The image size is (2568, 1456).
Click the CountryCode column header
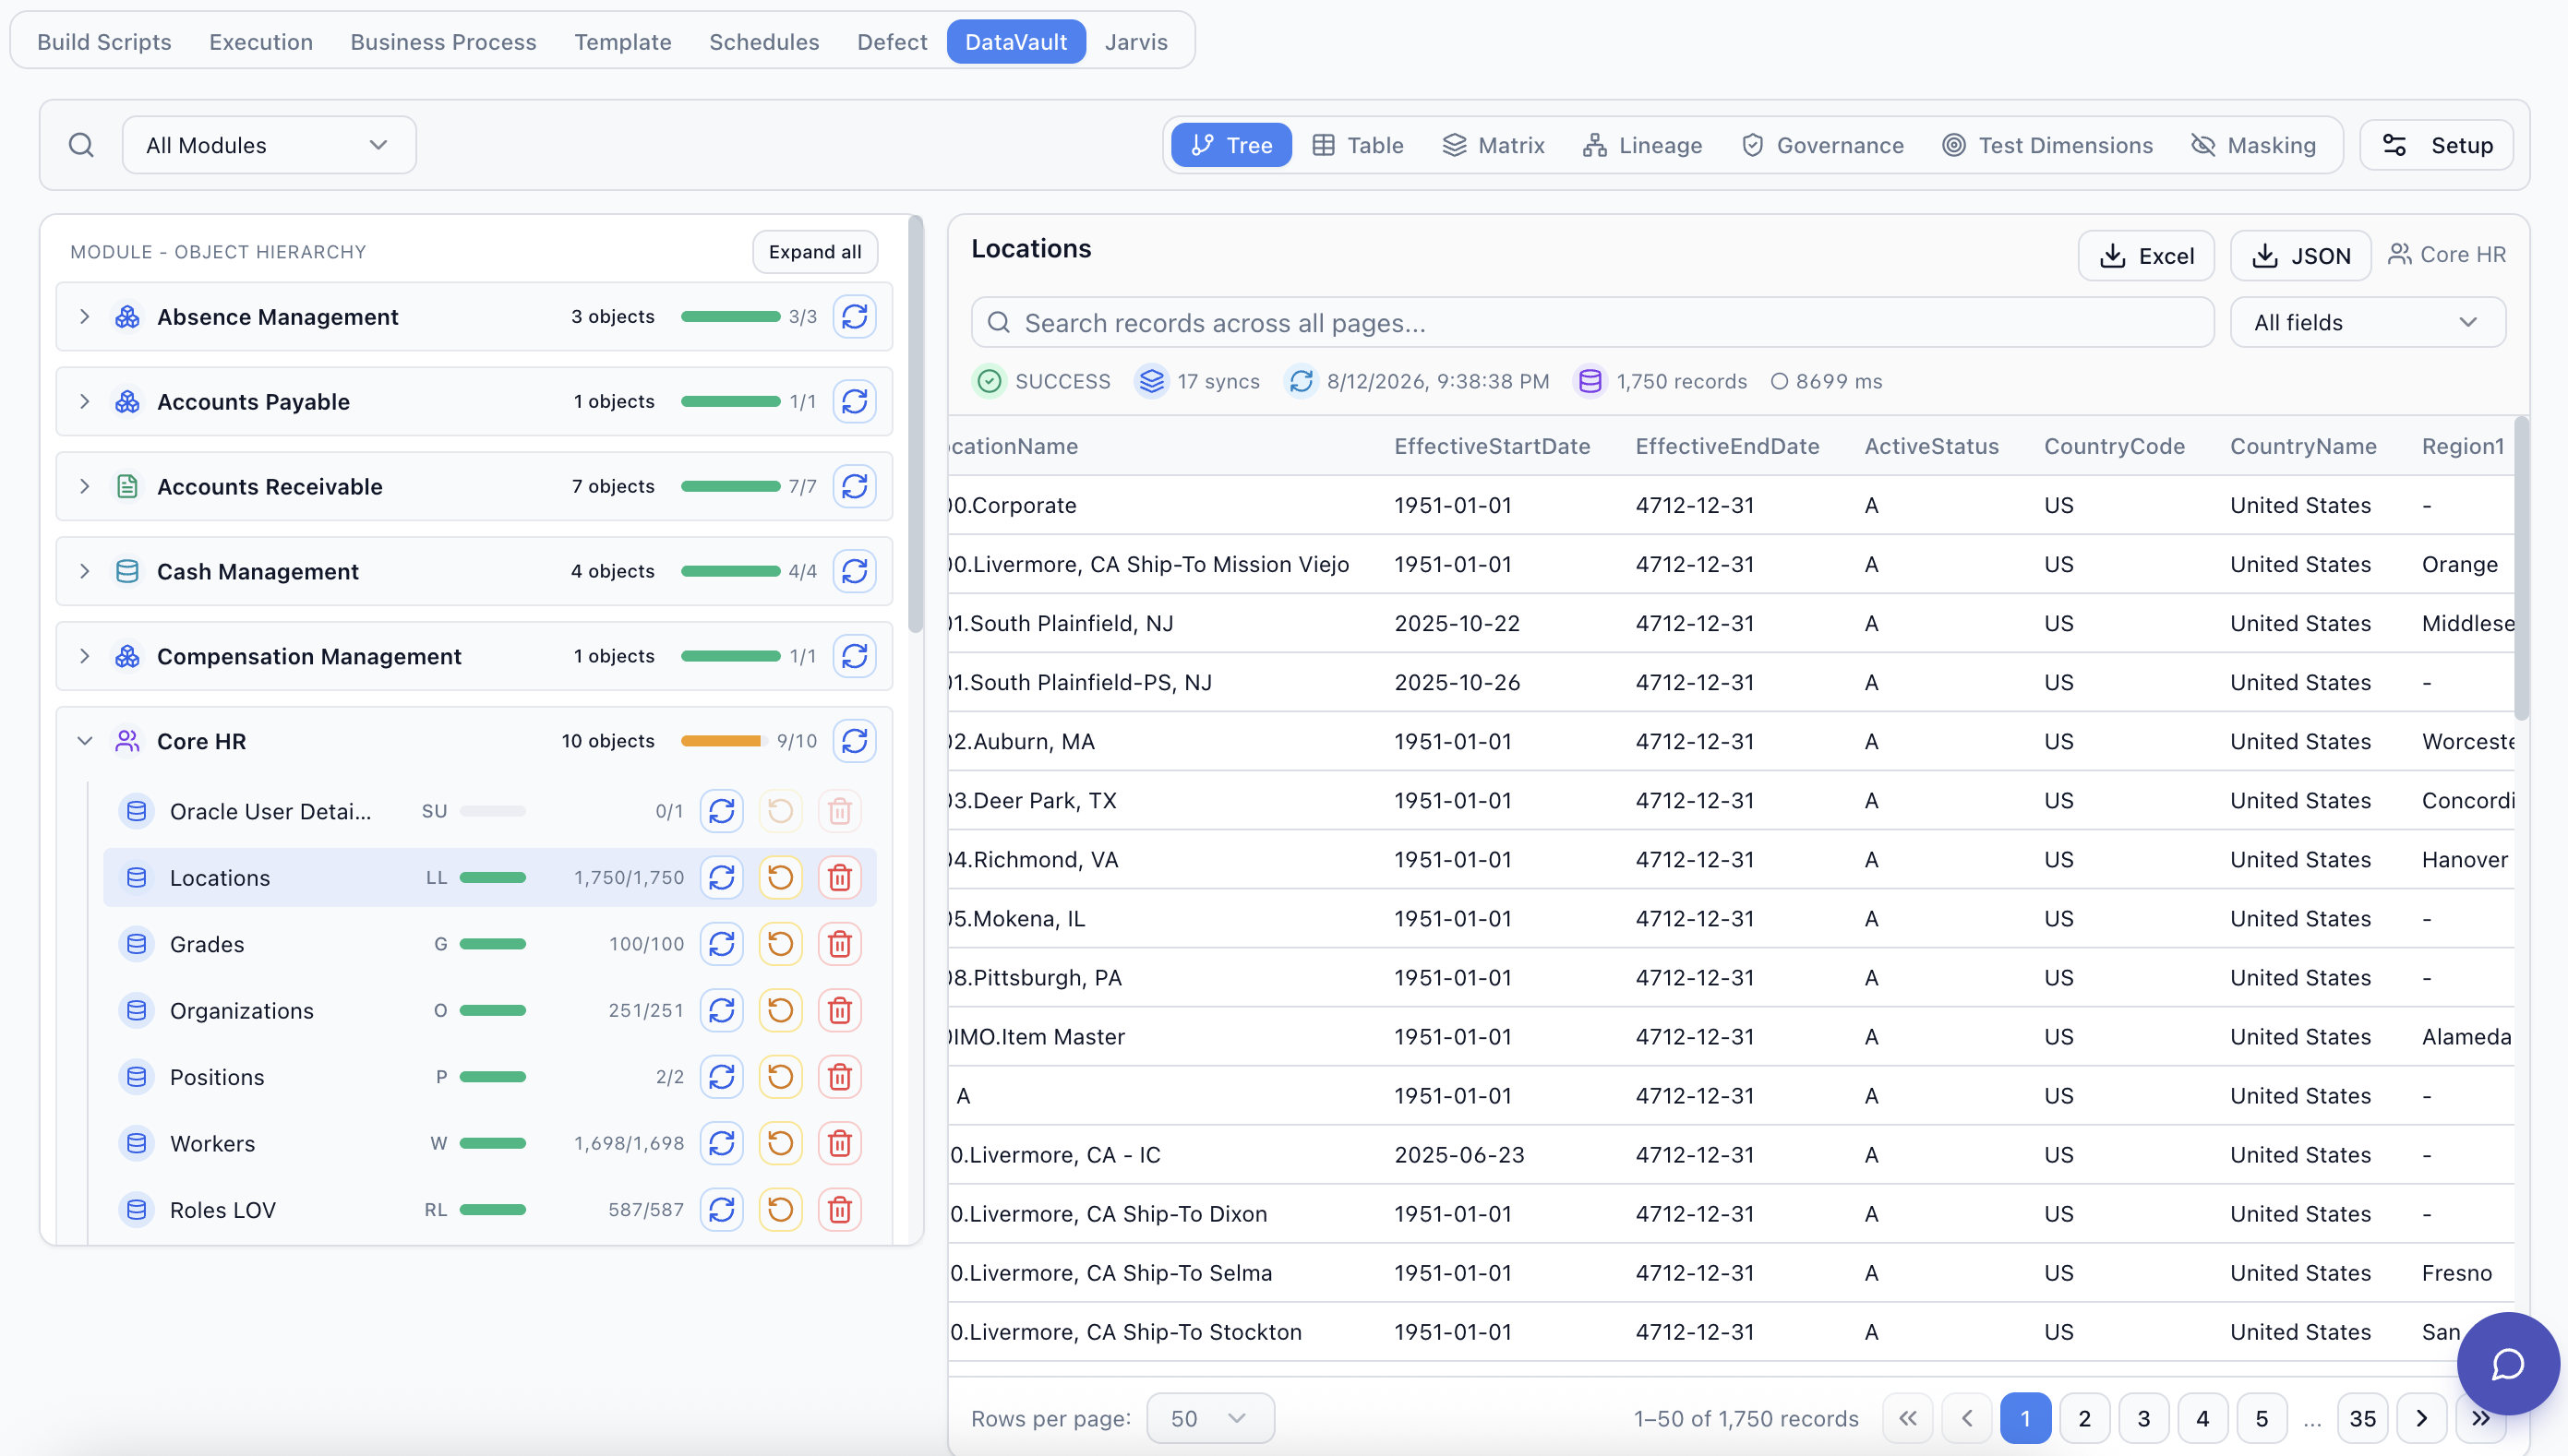[2114, 447]
